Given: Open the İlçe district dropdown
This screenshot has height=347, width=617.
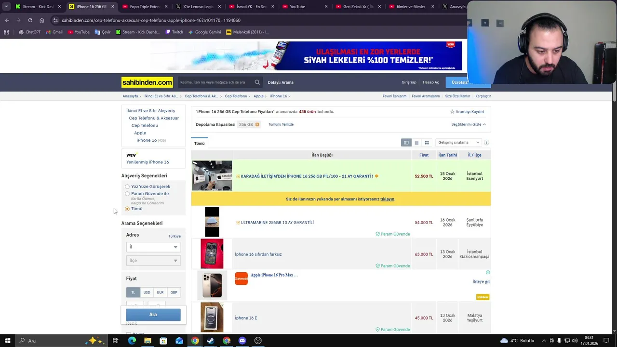Looking at the screenshot, I should 153,260.
